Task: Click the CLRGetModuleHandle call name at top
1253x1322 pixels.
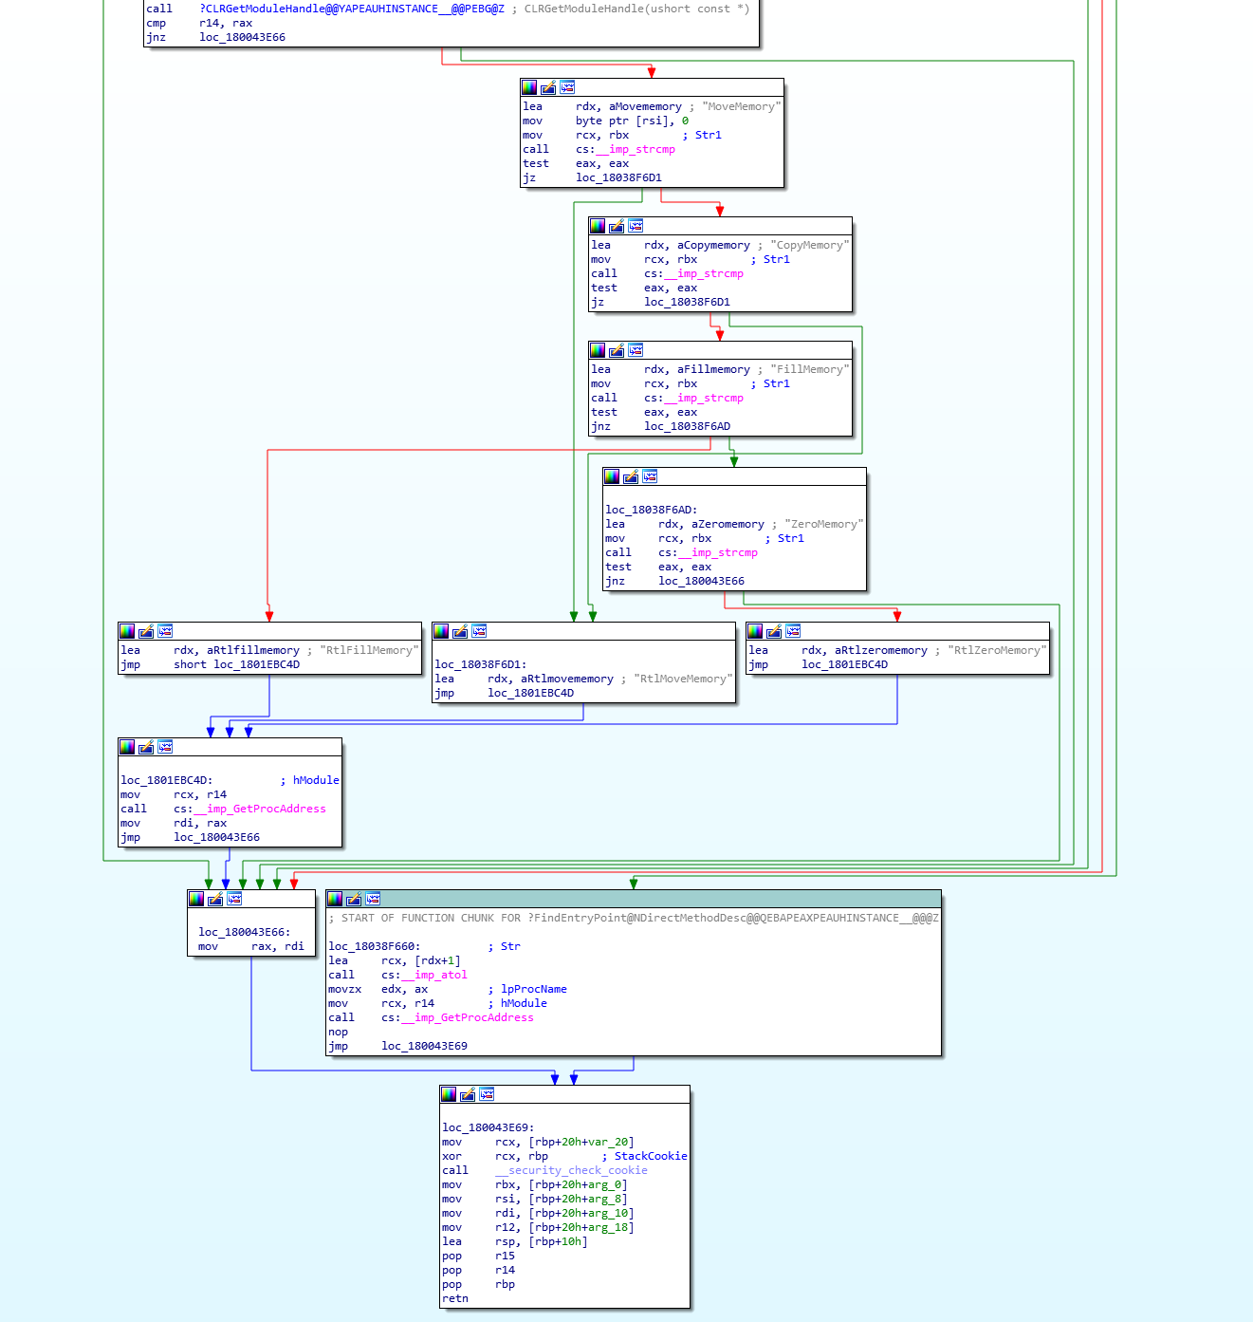Action: tap(352, 9)
